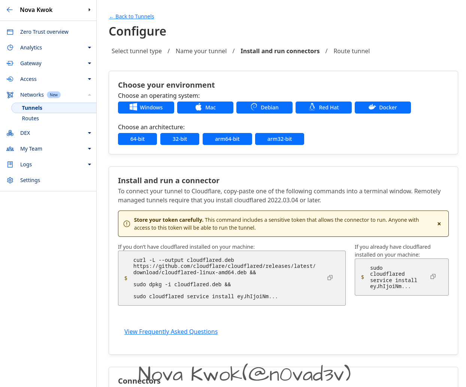Click the New badge beside Networks
Image resolution: width=466 pixels, height=387 pixels.
tap(54, 95)
